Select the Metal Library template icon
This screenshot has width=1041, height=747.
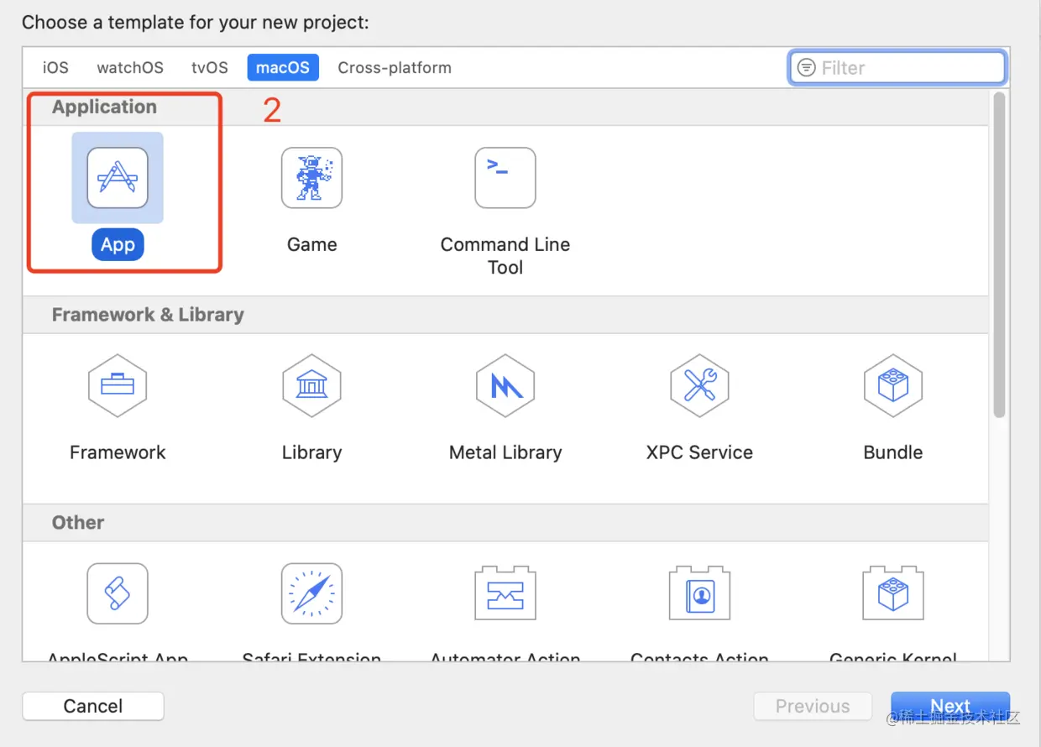[505, 386]
